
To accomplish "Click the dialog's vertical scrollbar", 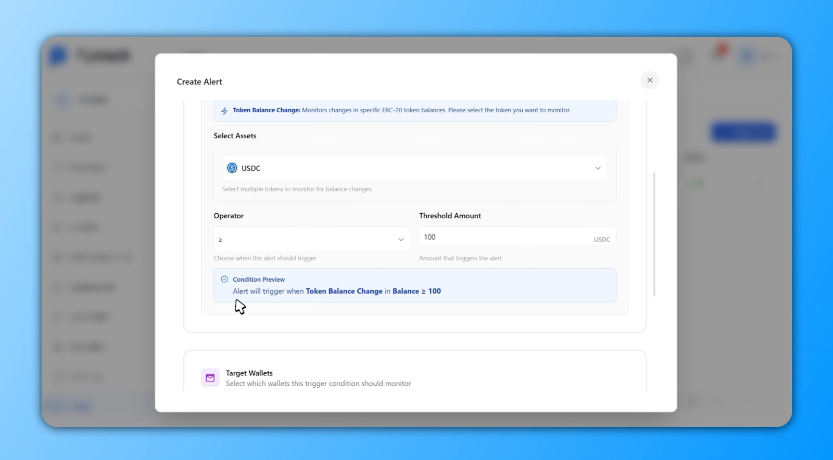I will click(x=654, y=234).
